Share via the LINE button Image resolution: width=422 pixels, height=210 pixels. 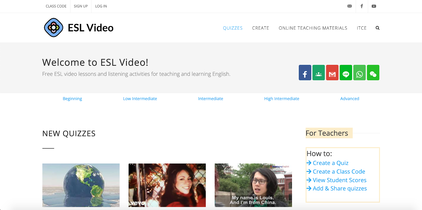(346, 73)
